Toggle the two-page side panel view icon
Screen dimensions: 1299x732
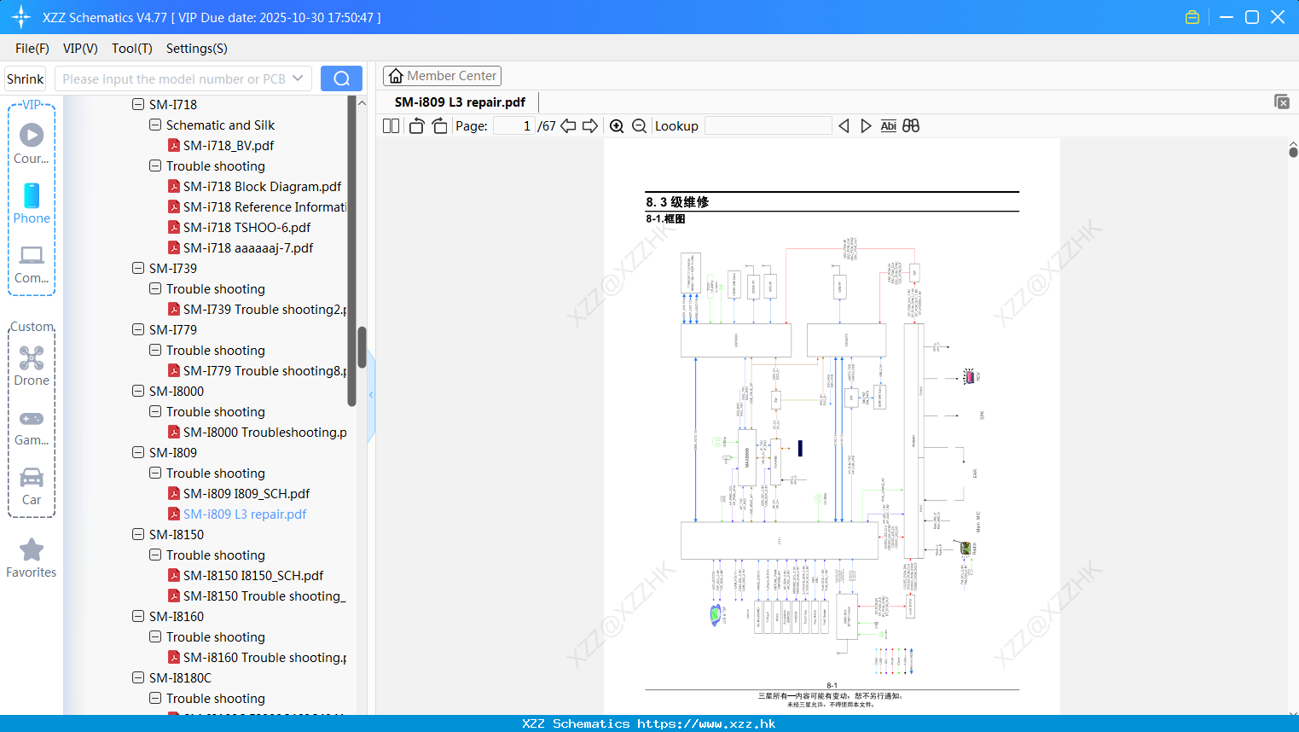pos(391,125)
